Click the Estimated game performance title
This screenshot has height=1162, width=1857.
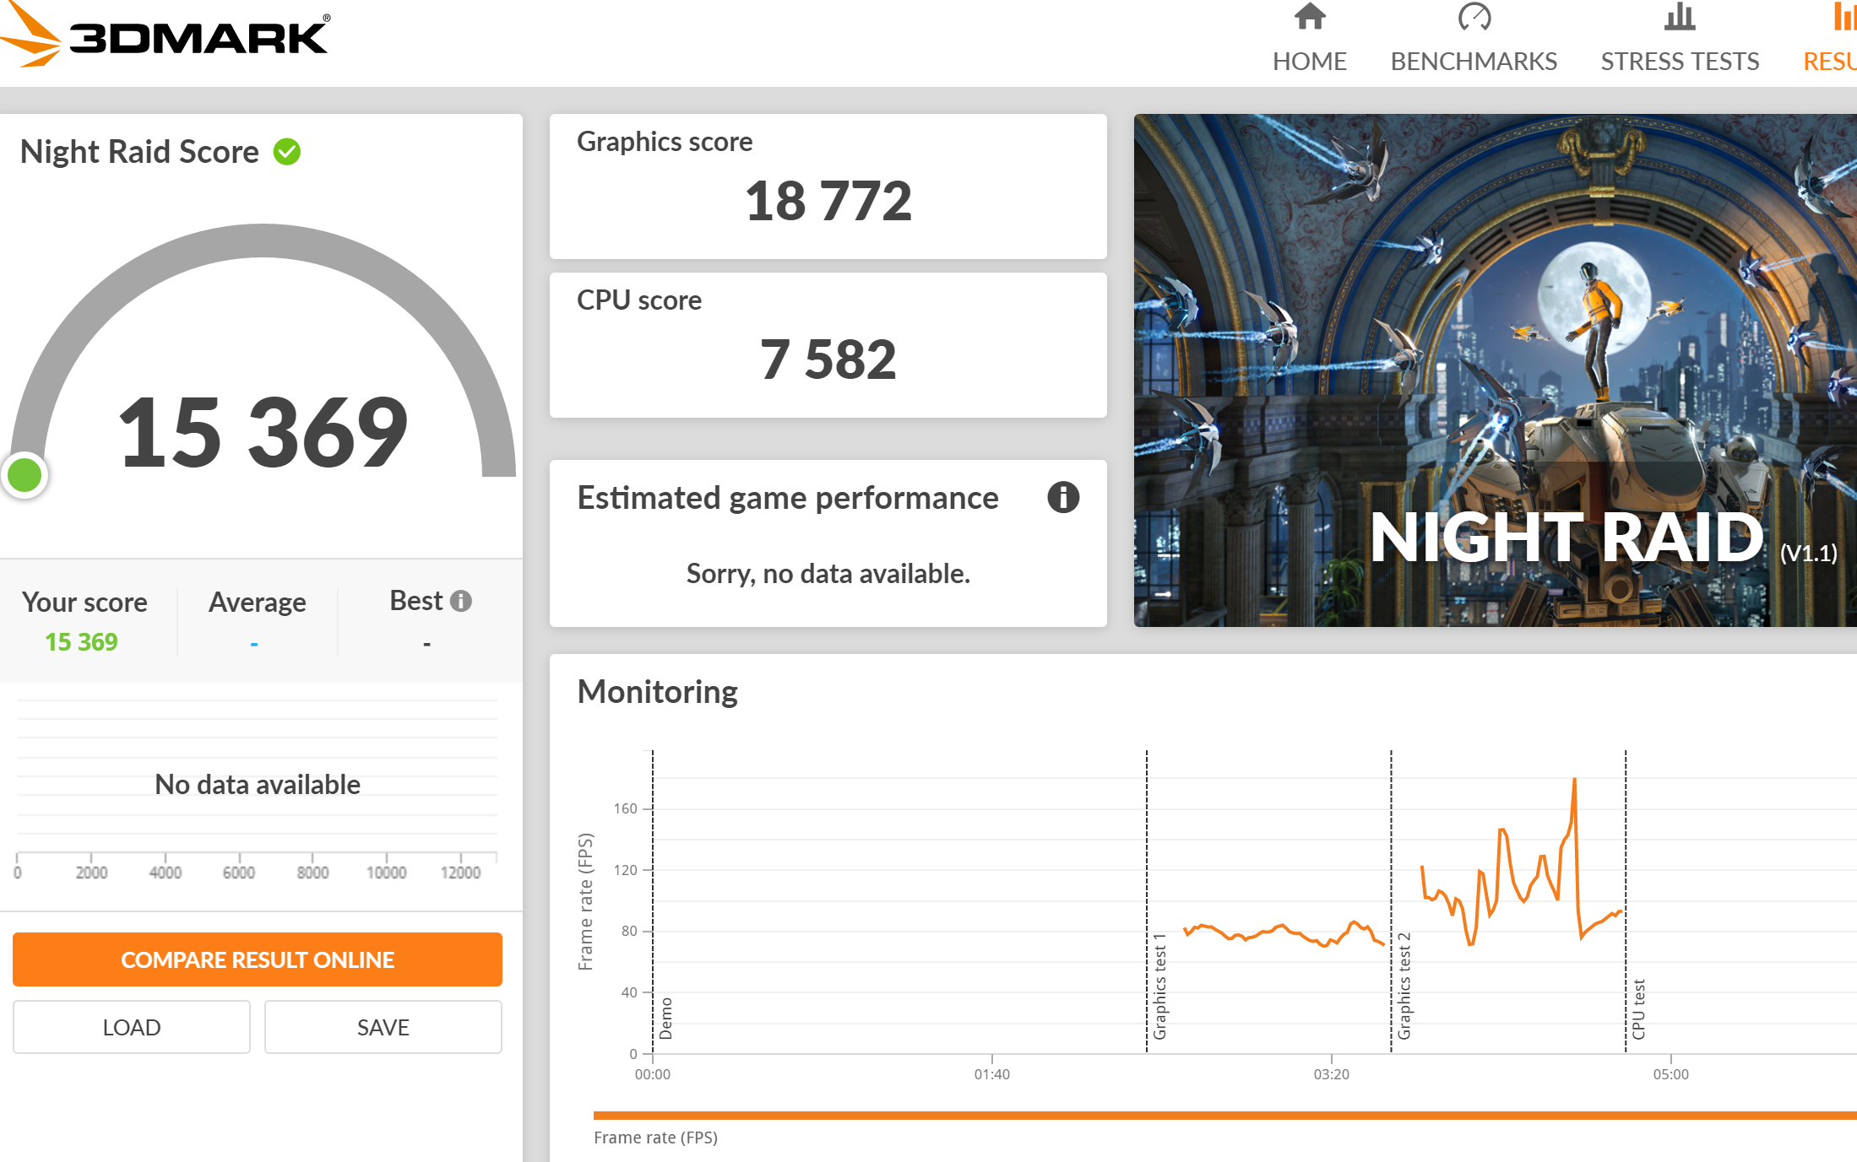click(x=788, y=499)
